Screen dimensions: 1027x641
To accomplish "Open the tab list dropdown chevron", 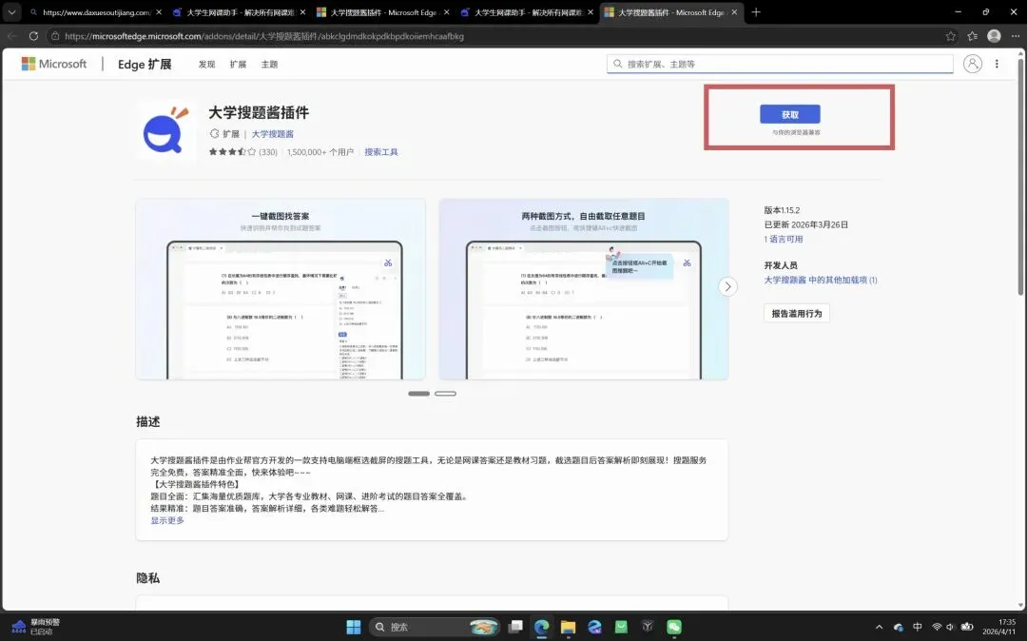I will [11, 11].
